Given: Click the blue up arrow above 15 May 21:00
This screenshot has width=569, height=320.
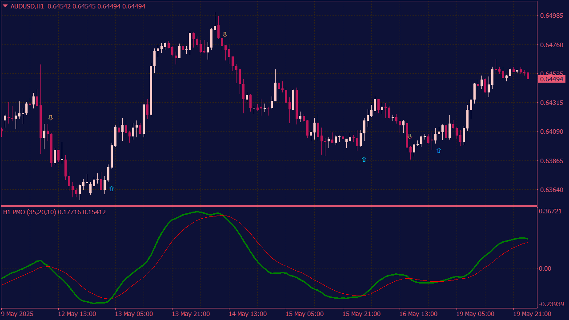Looking at the screenshot, I should [364, 159].
